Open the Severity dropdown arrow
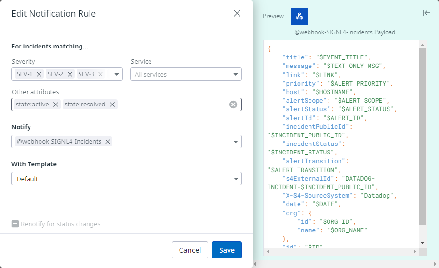439x268 pixels. click(x=117, y=74)
